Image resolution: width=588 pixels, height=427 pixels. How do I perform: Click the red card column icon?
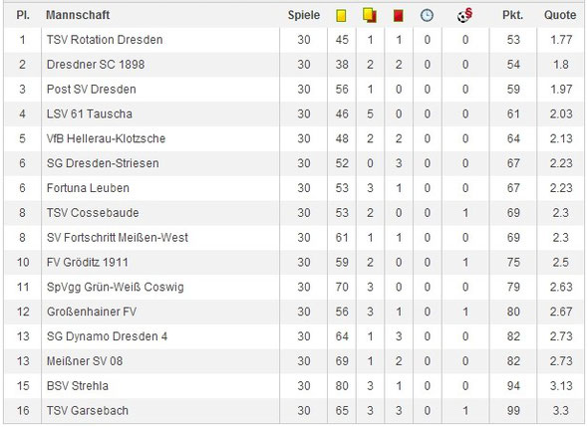[399, 16]
